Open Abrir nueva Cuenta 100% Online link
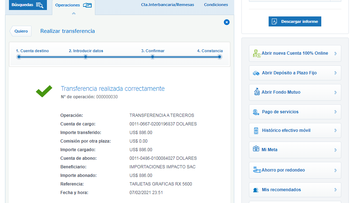351x203 pixels. point(295,53)
